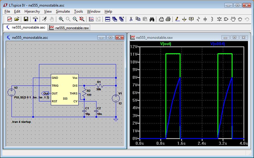Select the Drag hand tool
The image size is (254, 158).
pyautogui.click(x=240, y=19)
